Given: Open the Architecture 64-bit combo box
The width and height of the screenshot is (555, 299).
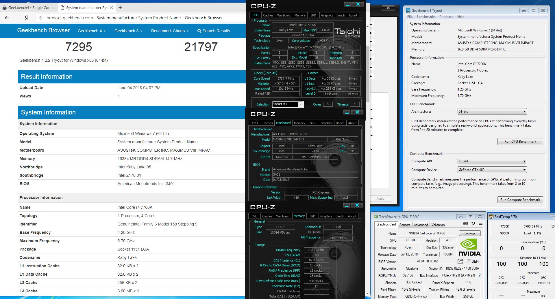Looking at the screenshot, I should 492,112.
